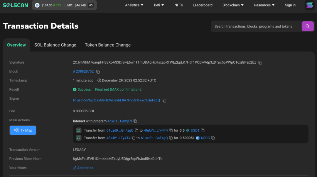
Task: Copy the USDT token address
Action: point(203,130)
